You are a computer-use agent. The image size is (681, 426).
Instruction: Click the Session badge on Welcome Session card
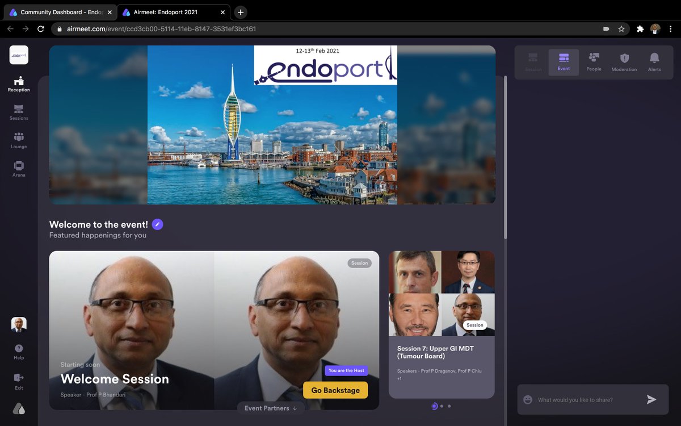359,263
